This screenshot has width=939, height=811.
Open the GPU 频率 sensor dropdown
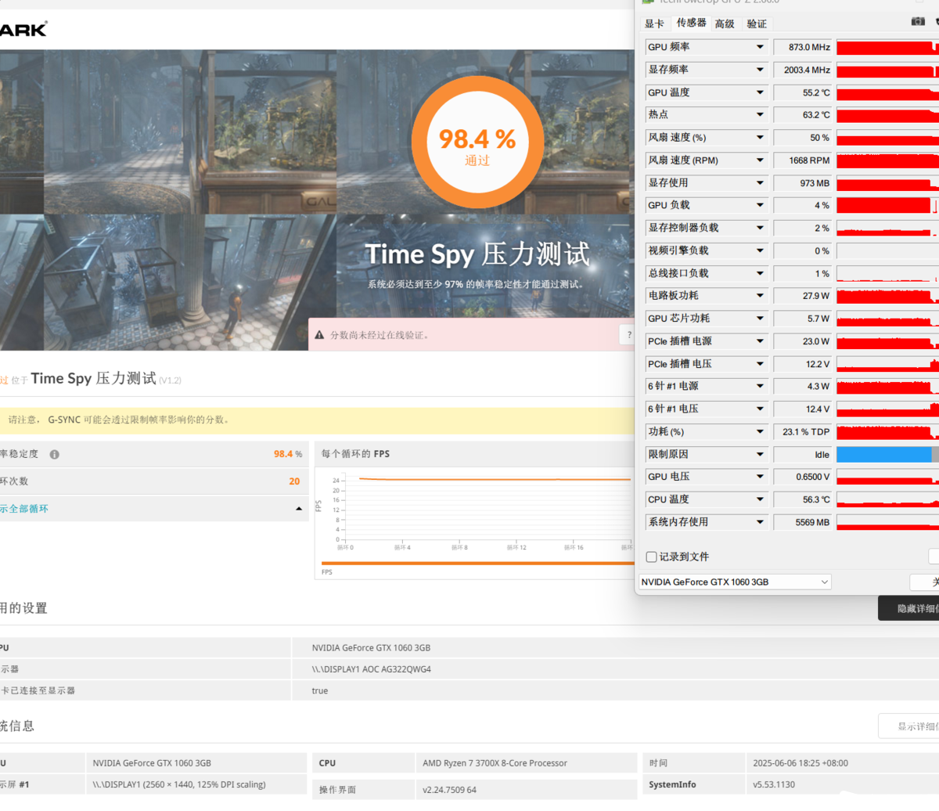pos(759,47)
